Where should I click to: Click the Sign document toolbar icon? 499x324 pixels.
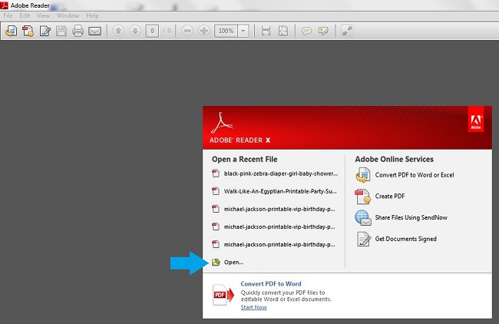(x=45, y=31)
